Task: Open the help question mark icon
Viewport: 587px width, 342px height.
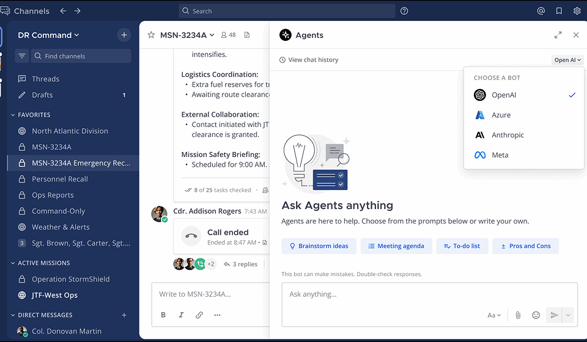Action: pyautogui.click(x=404, y=11)
